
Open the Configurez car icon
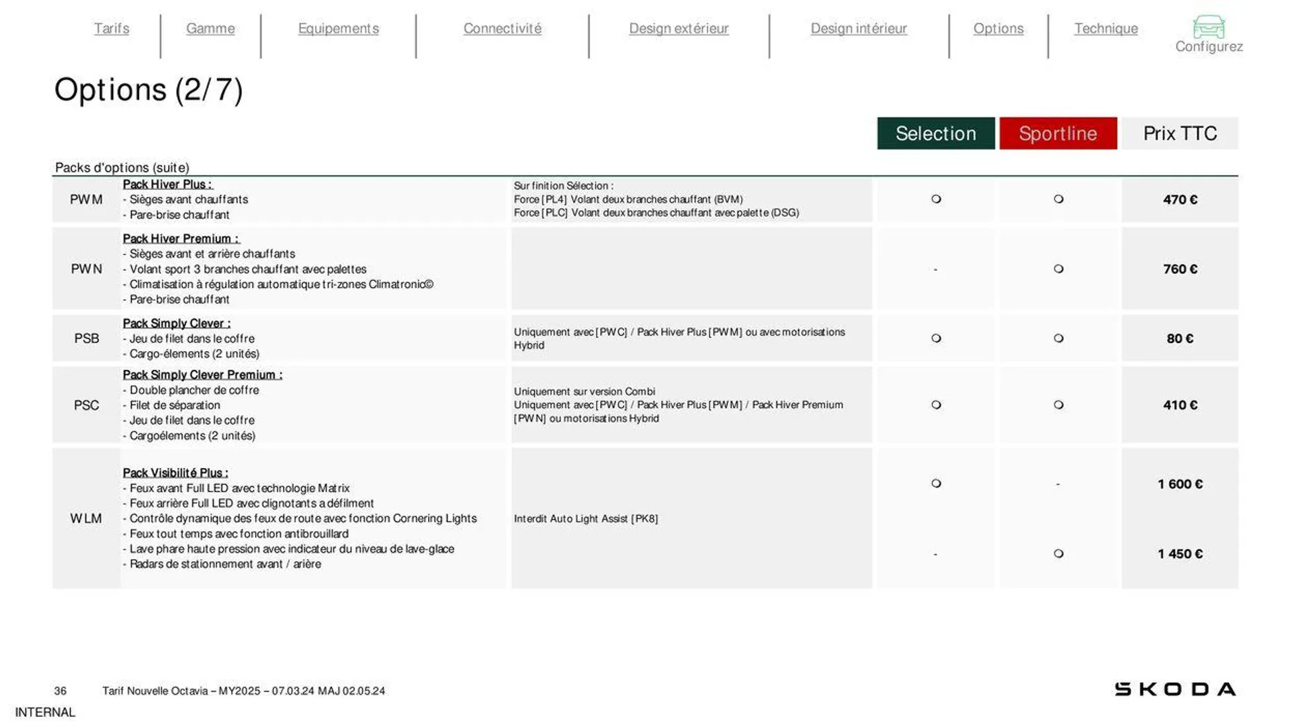1209,27
